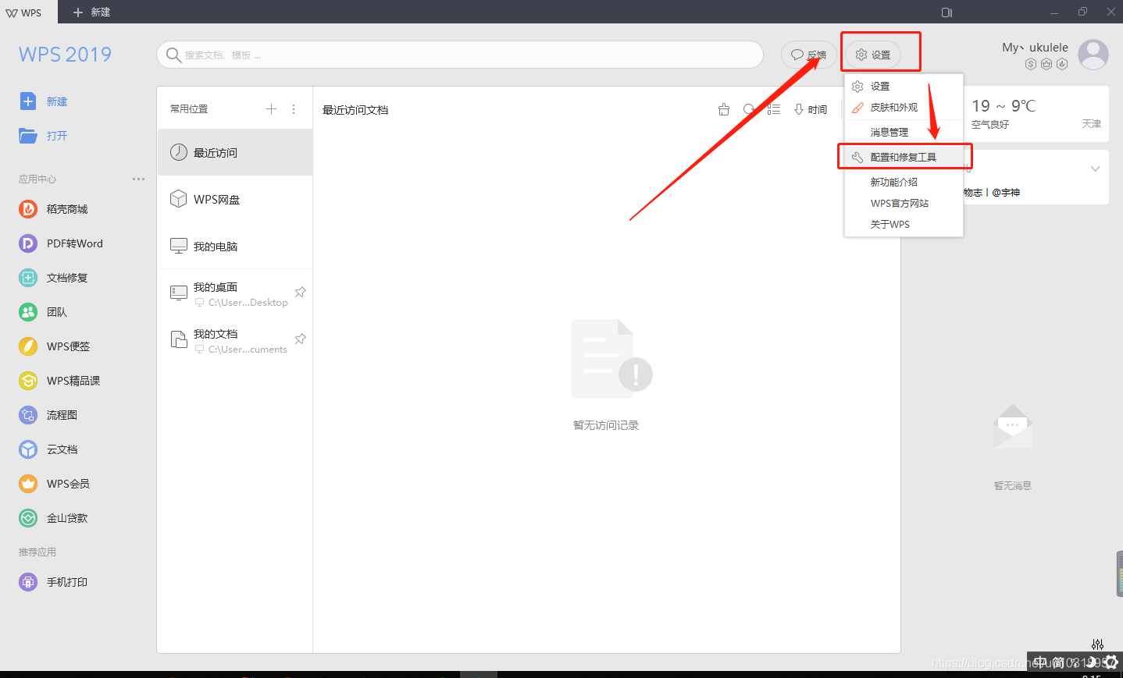Click the 新建 tab in title bar

point(92,12)
